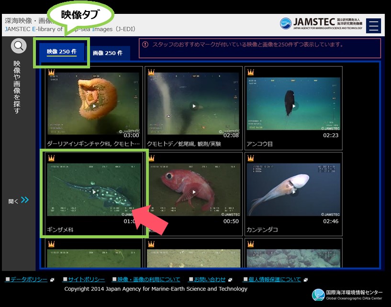Play the ギンザメ科 video
This screenshot has width=391, height=307.
93,192
